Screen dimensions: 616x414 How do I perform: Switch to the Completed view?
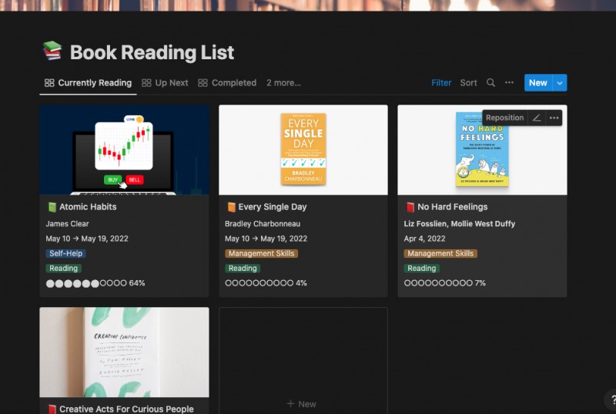click(227, 83)
